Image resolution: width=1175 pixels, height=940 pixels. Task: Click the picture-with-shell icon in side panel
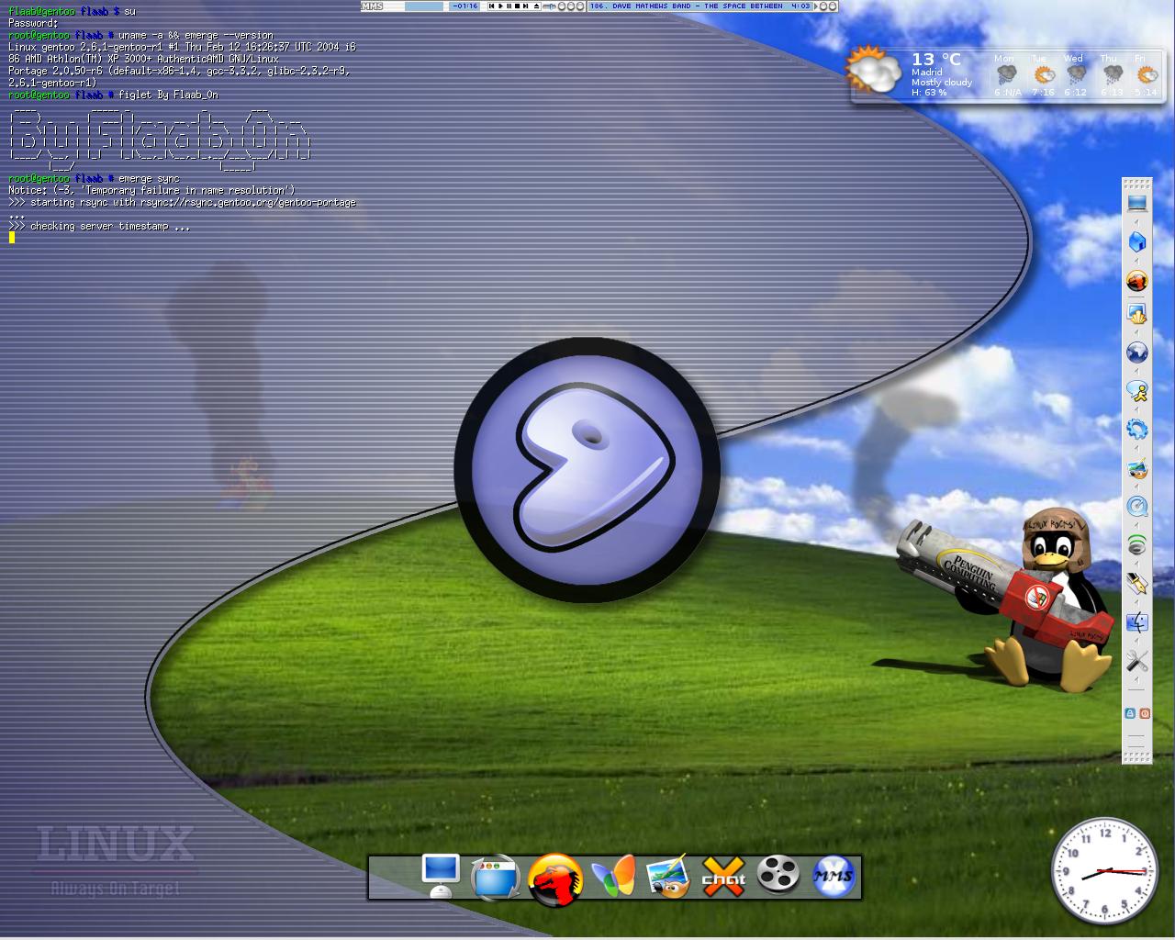1137,314
